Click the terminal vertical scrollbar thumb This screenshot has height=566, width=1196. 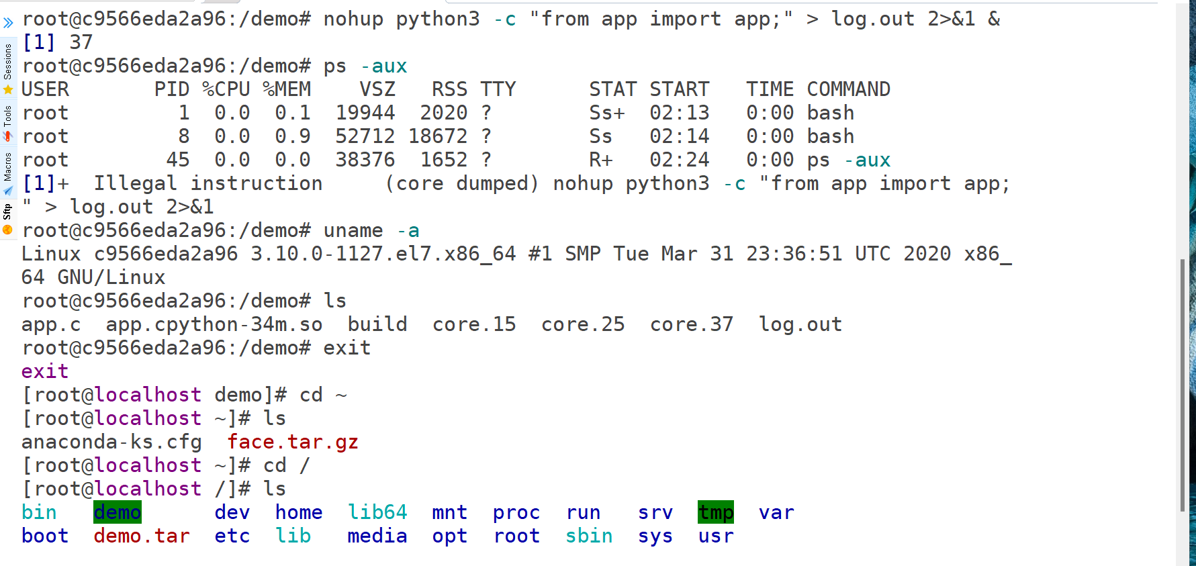pyautogui.click(x=1182, y=385)
